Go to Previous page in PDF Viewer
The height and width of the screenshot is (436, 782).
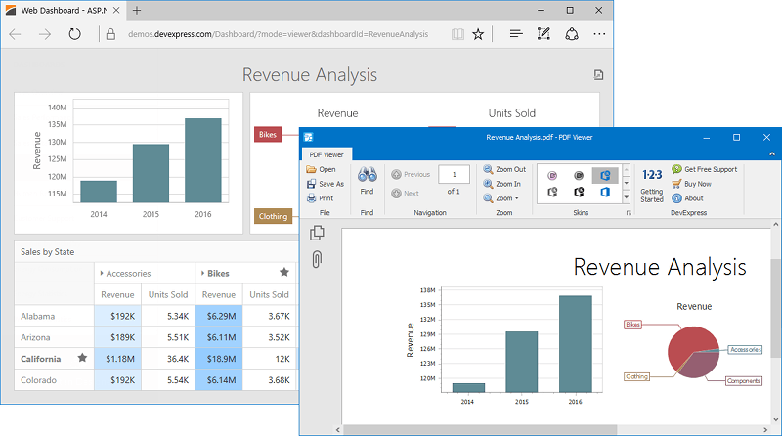[x=411, y=175]
